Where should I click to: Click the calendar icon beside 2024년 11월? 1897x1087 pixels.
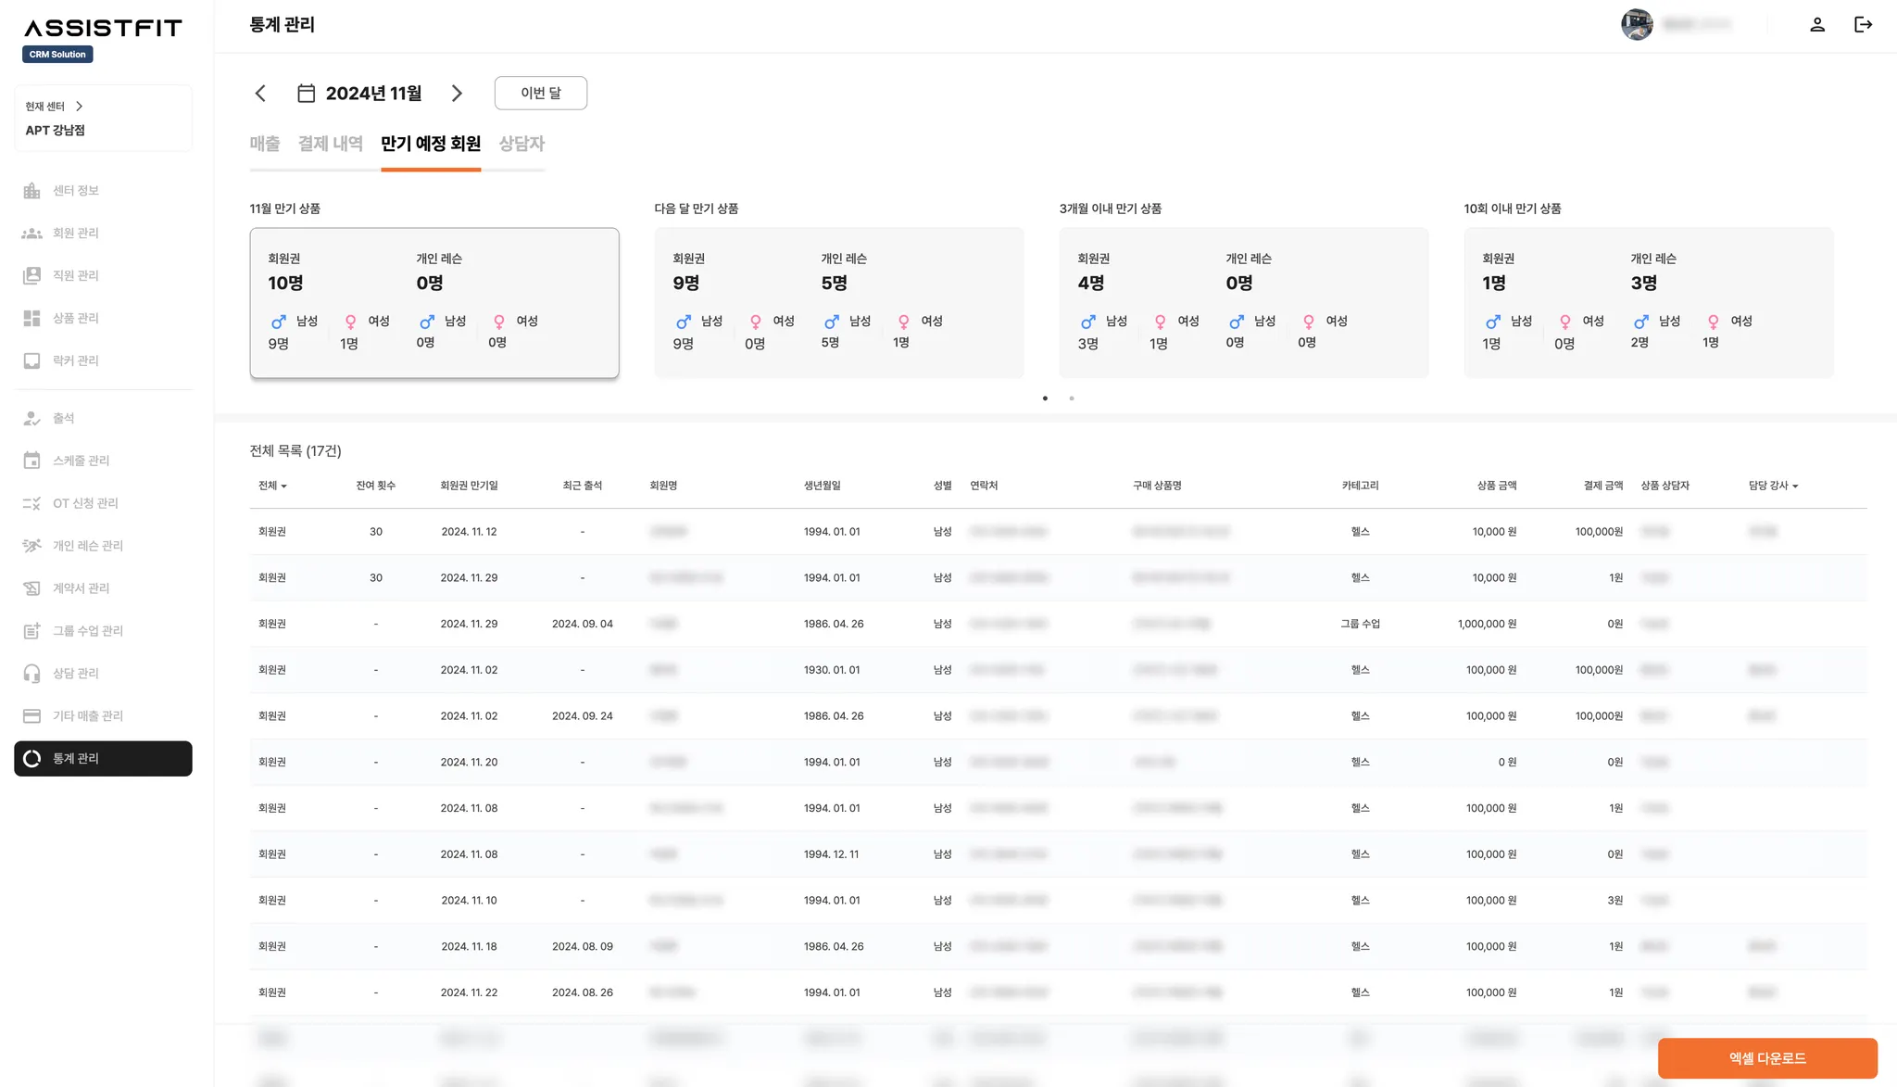coord(306,94)
